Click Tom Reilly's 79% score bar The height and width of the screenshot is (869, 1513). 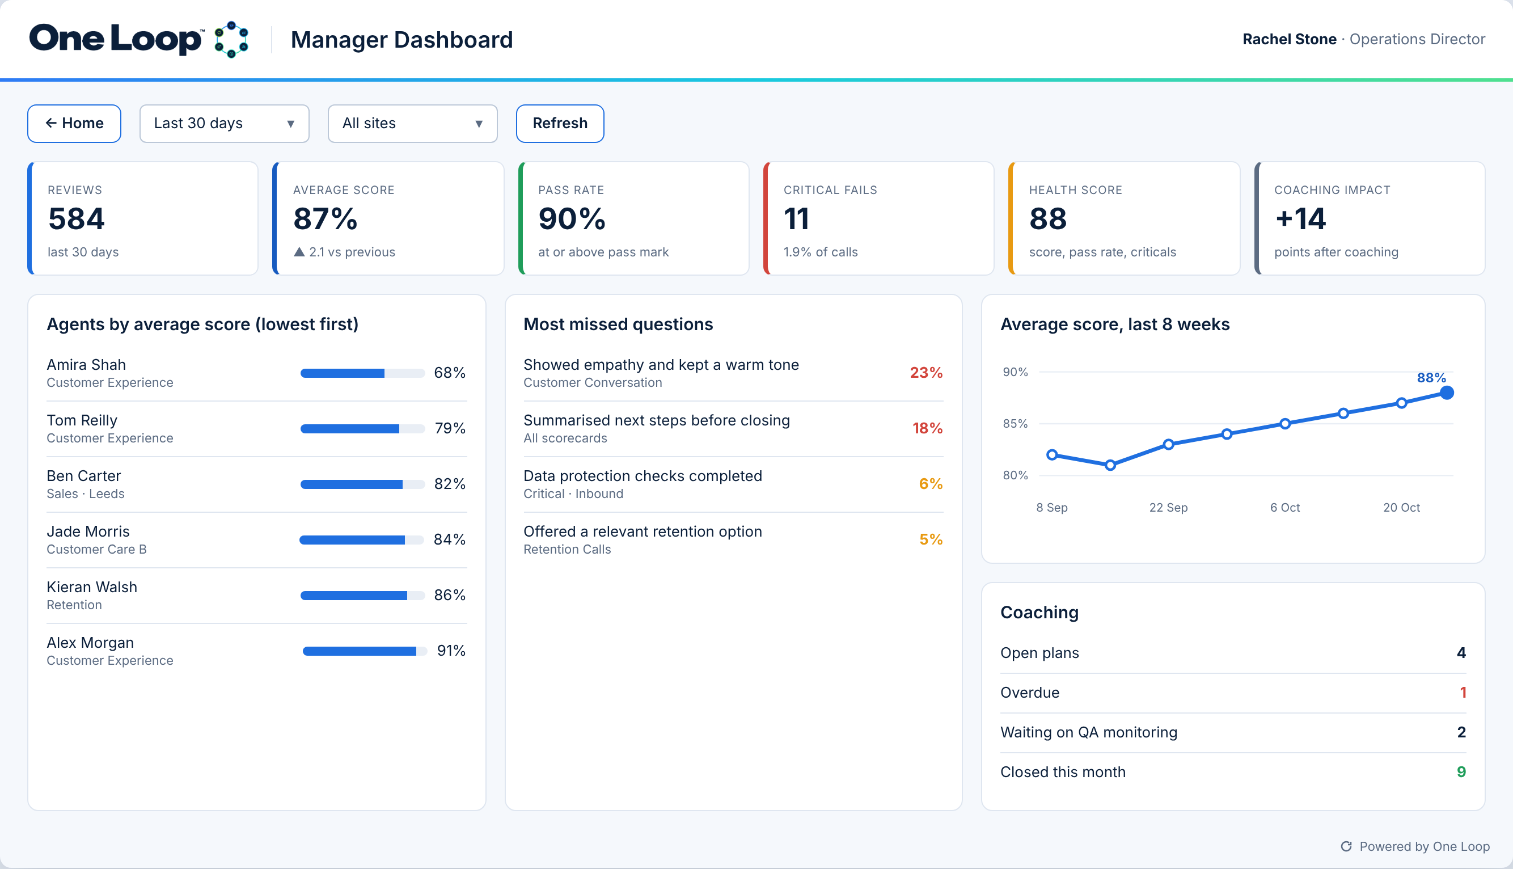tap(363, 428)
